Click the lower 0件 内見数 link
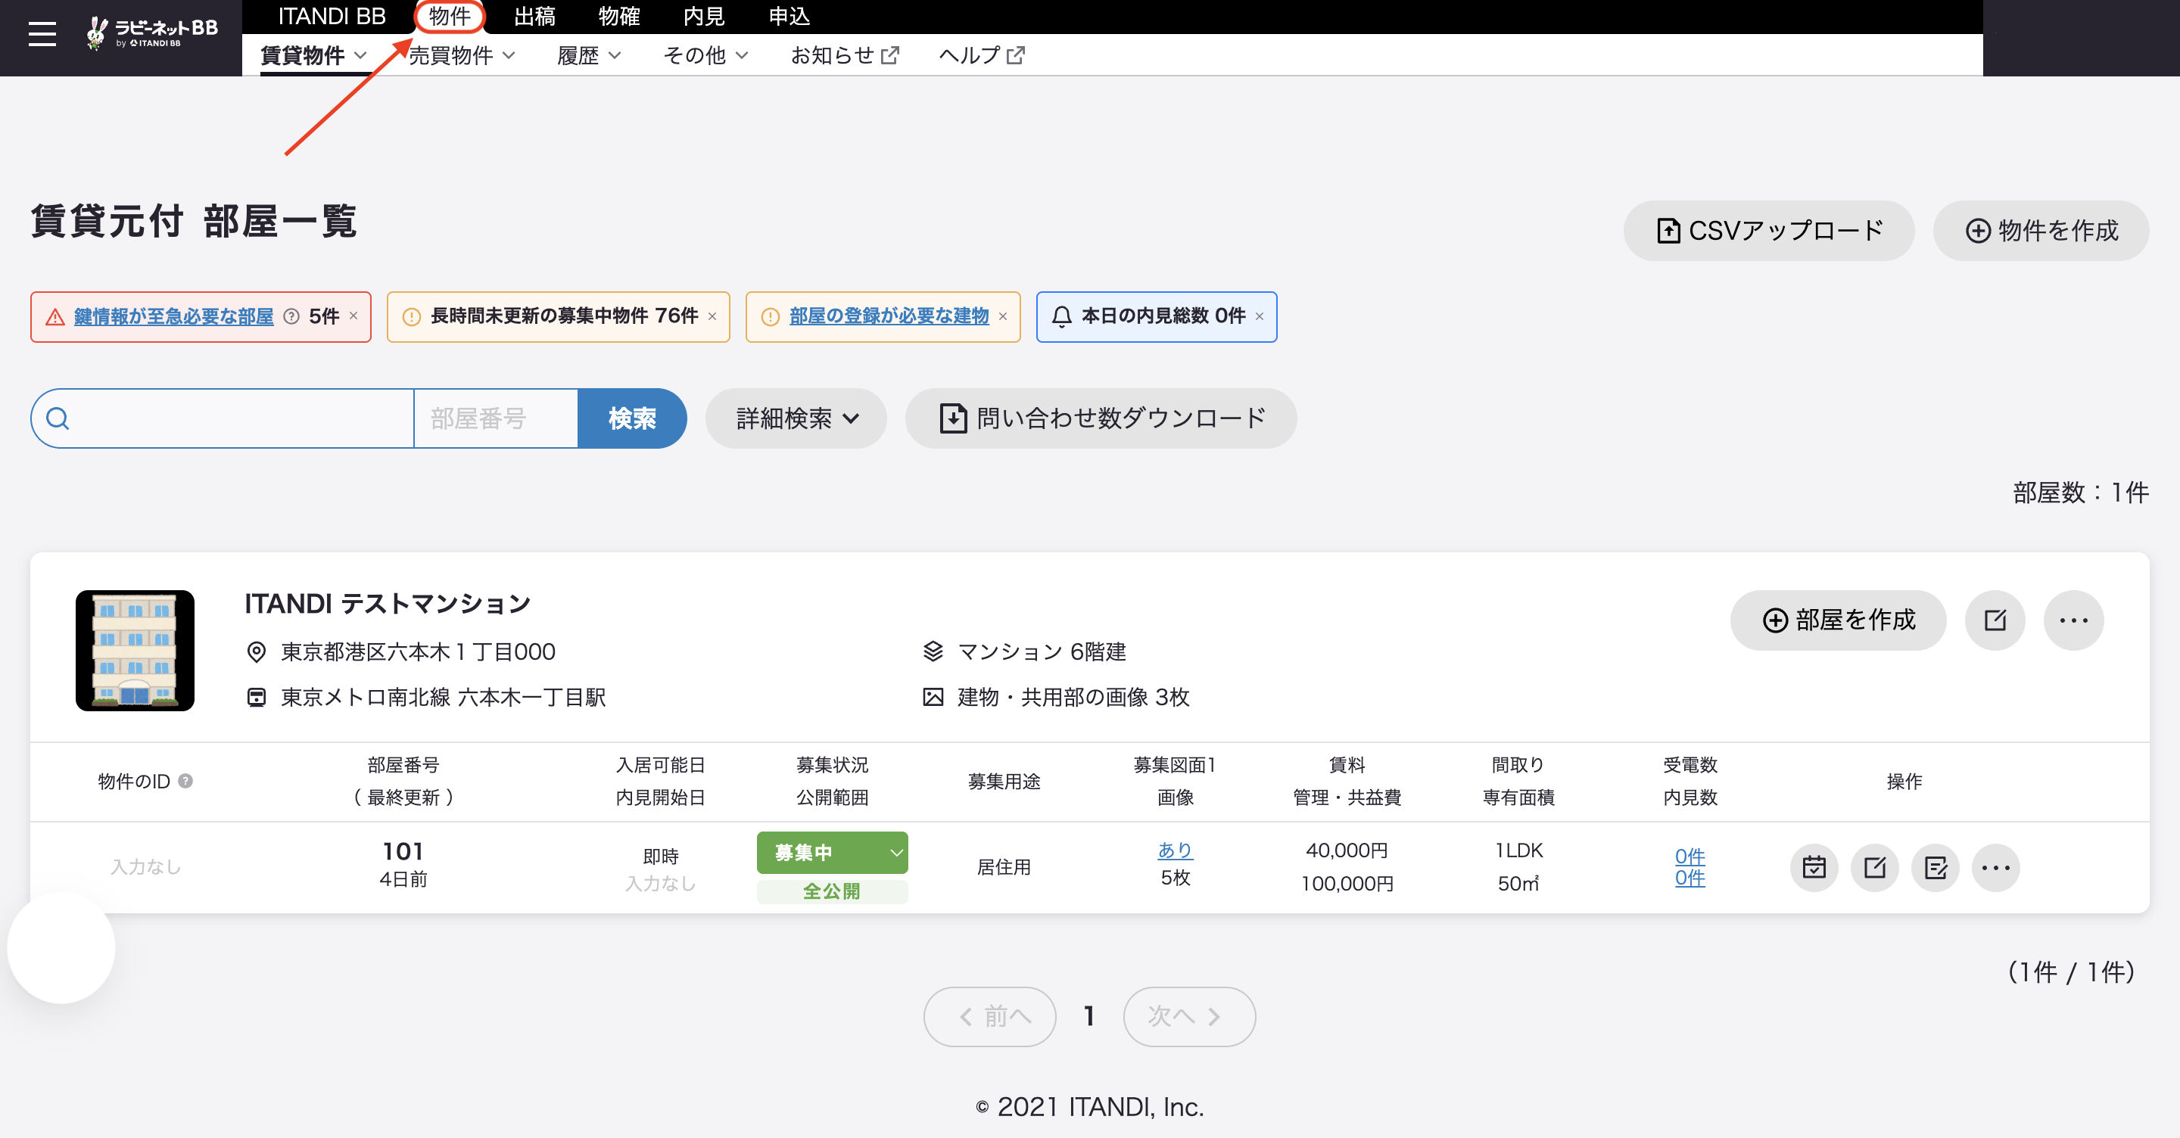Image resolution: width=2180 pixels, height=1138 pixels. (x=1689, y=878)
